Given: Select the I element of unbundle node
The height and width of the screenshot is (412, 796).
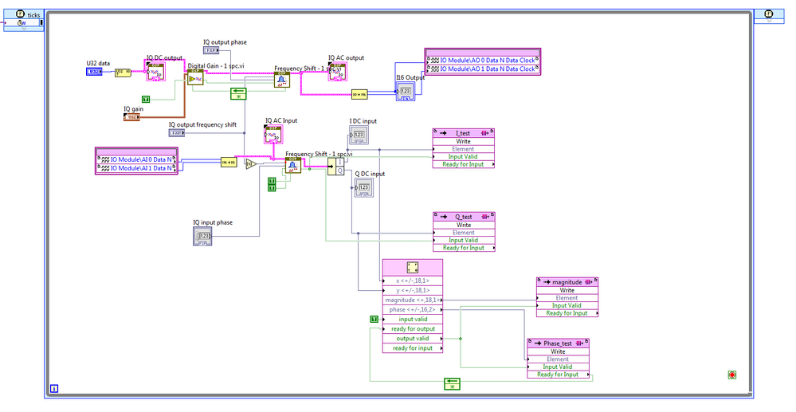Looking at the screenshot, I should [x=340, y=162].
